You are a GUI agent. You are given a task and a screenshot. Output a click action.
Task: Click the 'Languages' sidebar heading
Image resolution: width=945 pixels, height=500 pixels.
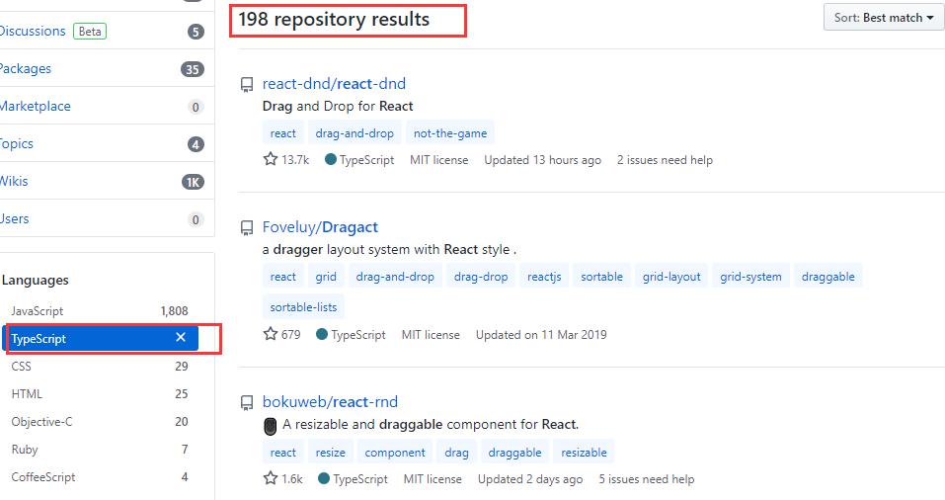pos(35,280)
